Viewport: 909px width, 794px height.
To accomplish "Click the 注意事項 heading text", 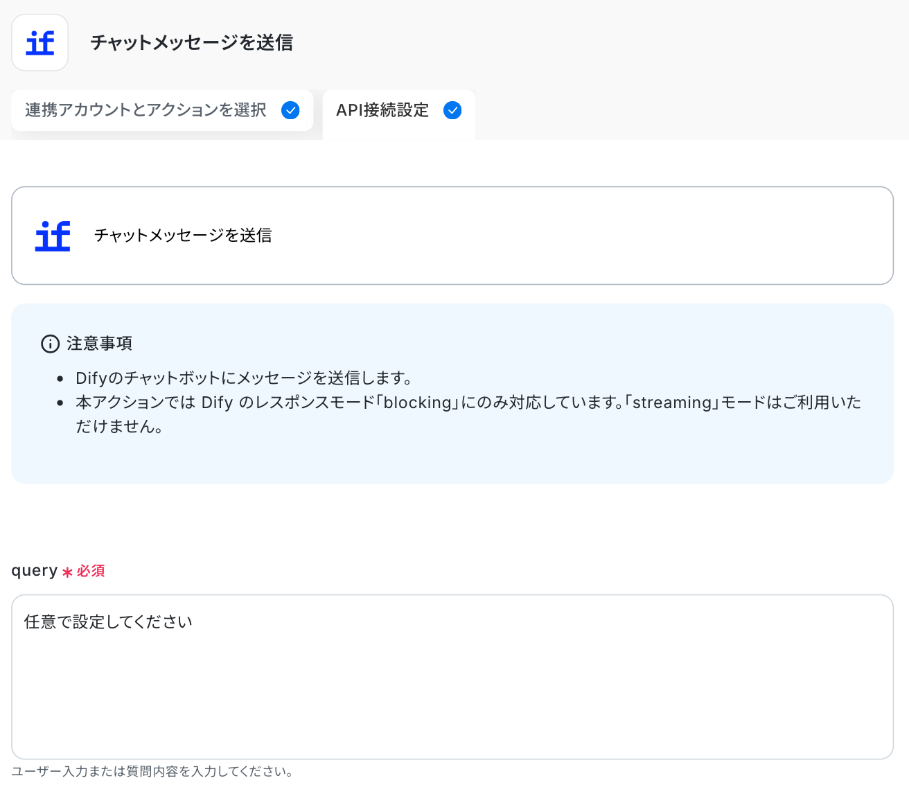I will click(100, 344).
